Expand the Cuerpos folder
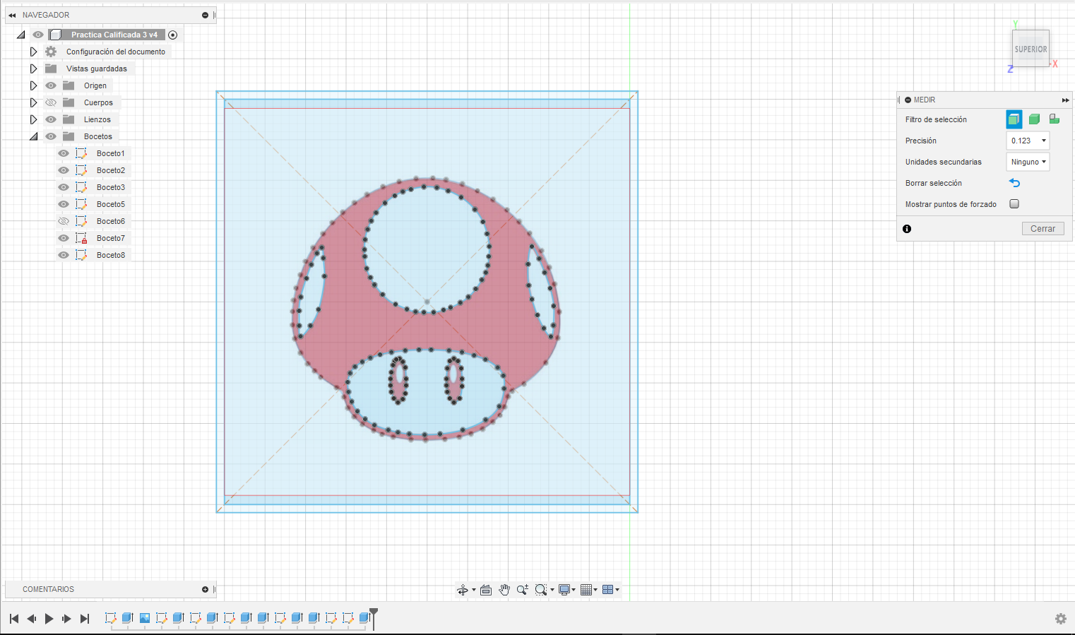 (33, 102)
